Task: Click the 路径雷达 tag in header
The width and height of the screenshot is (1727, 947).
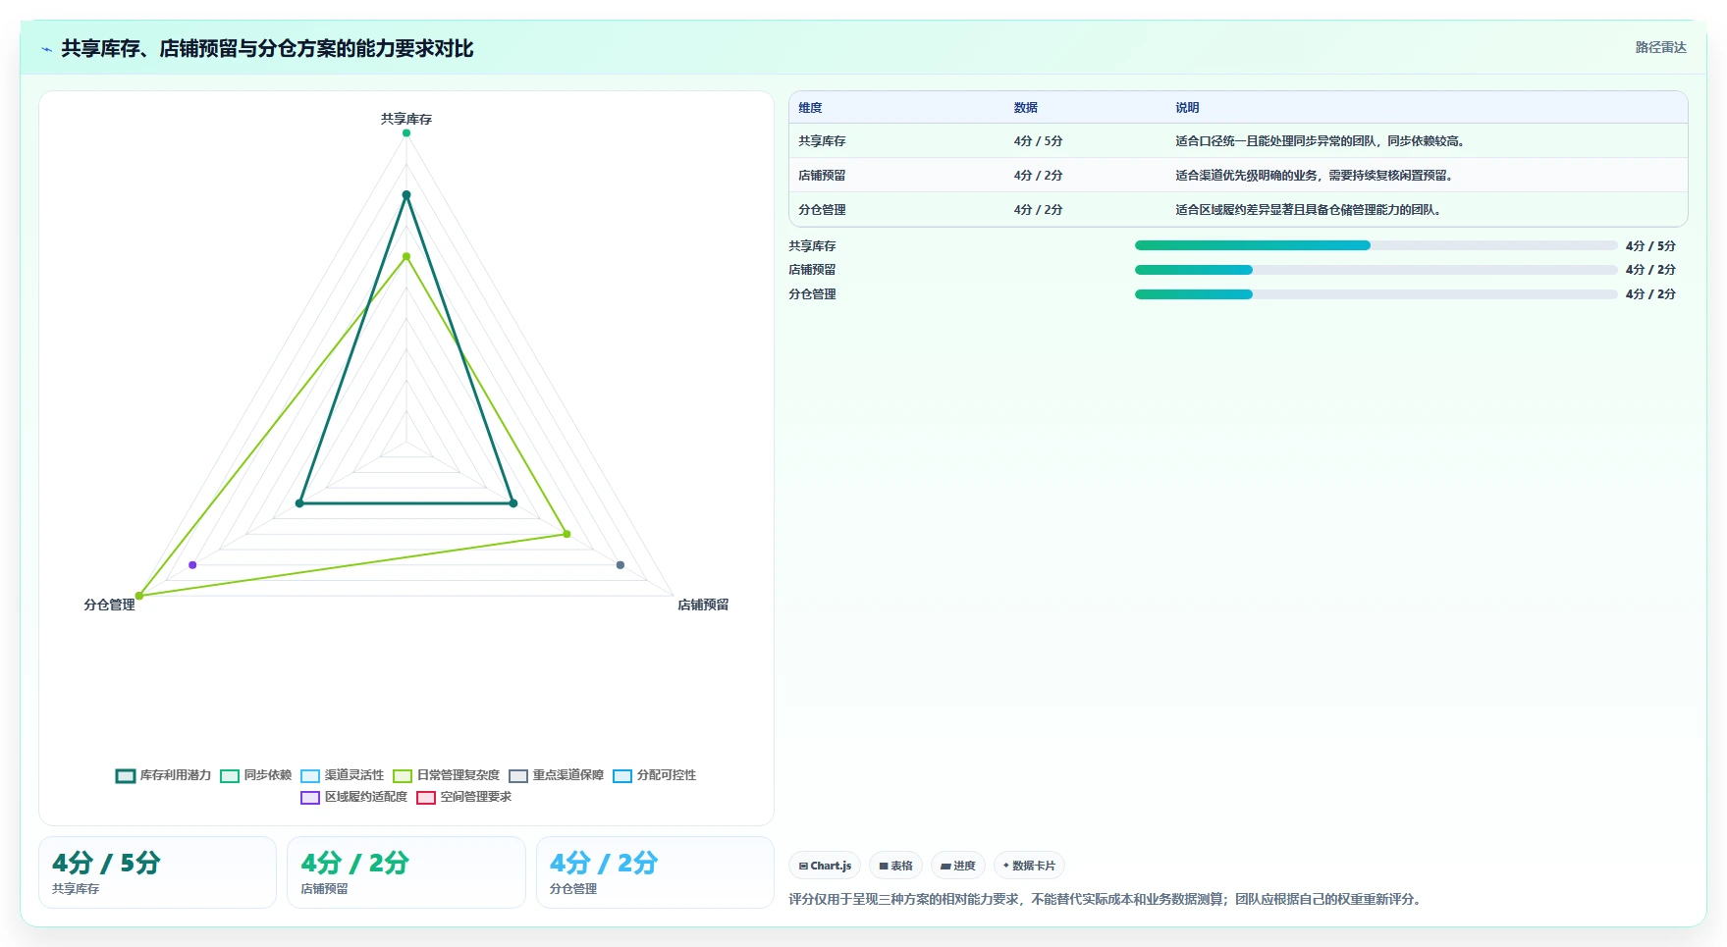Action: [1660, 47]
